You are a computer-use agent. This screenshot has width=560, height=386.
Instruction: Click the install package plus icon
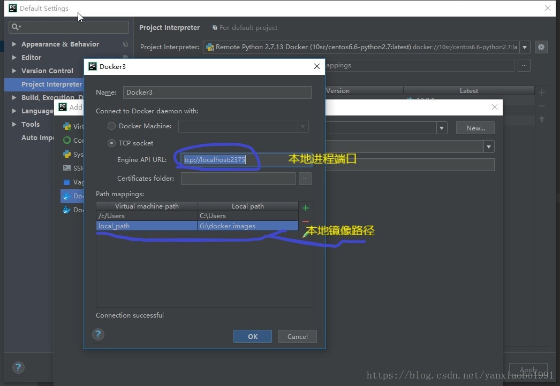coord(542,92)
